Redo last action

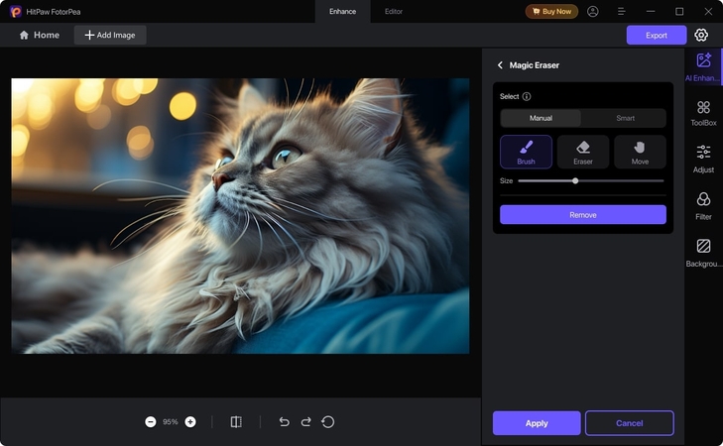click(x=305, y=421)
